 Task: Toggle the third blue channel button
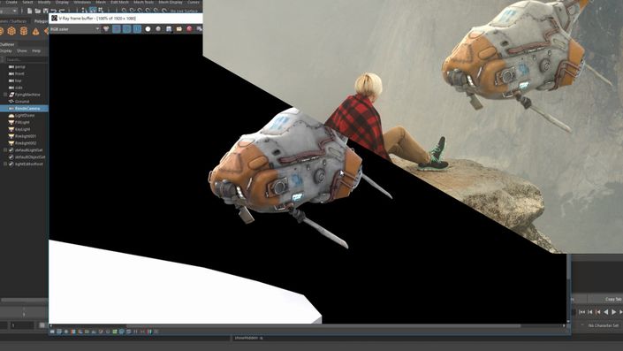point(137,29)
